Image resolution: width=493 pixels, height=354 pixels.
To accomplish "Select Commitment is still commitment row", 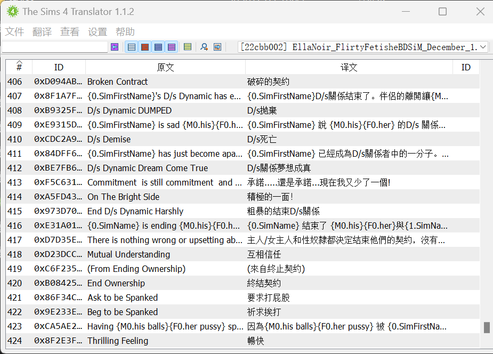I will pos(243,183).
